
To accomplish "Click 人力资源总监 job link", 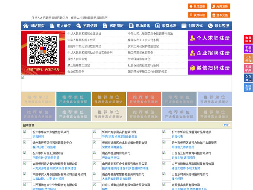I will (41, 168).
